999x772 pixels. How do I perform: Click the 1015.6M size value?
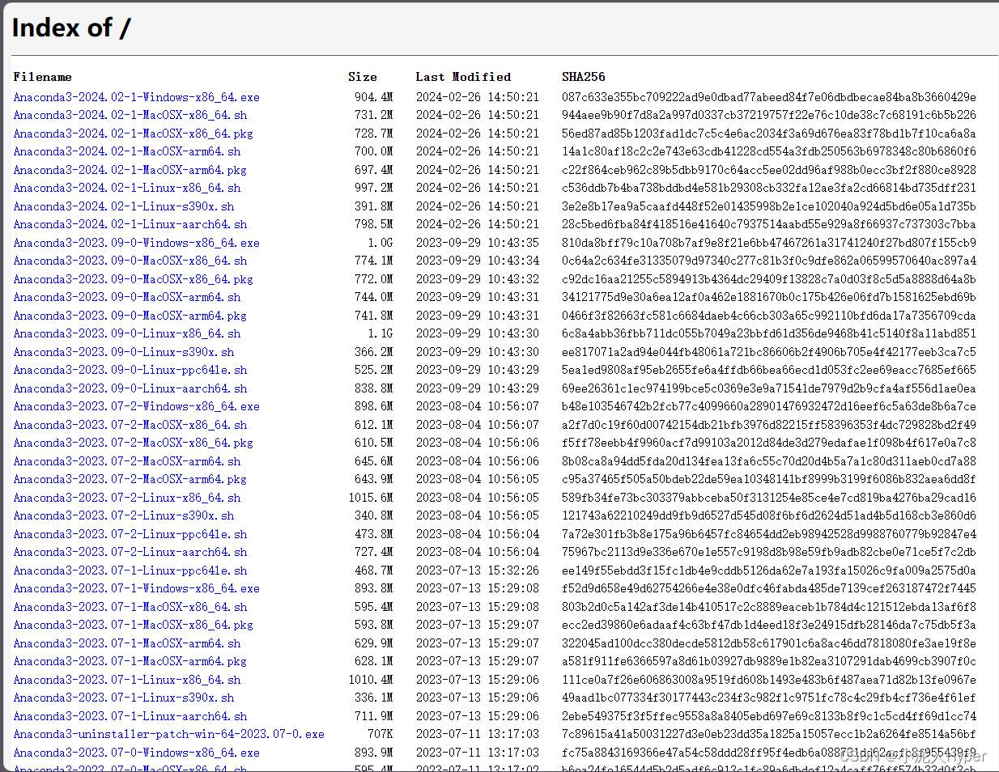(x=371, y=498)
